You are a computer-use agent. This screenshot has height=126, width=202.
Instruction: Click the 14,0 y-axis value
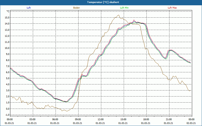[7, 23]
